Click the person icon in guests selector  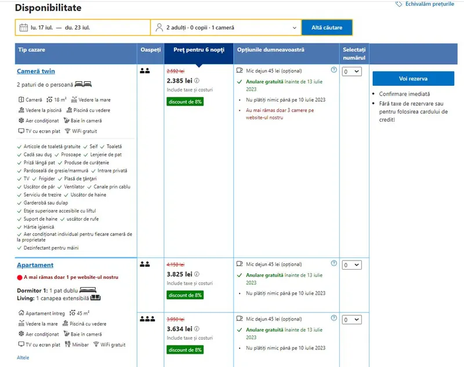[x=159, y=27]
